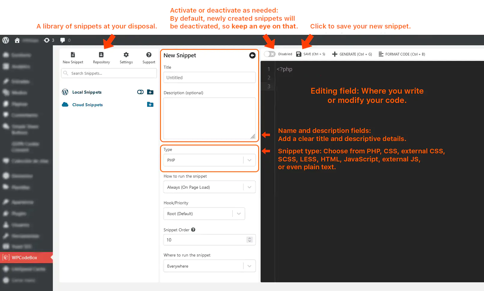Image resolution: width=484 pixels, height=291 pixels.
Task: Open the snippet Repository
Action: (x=101, y=55)
